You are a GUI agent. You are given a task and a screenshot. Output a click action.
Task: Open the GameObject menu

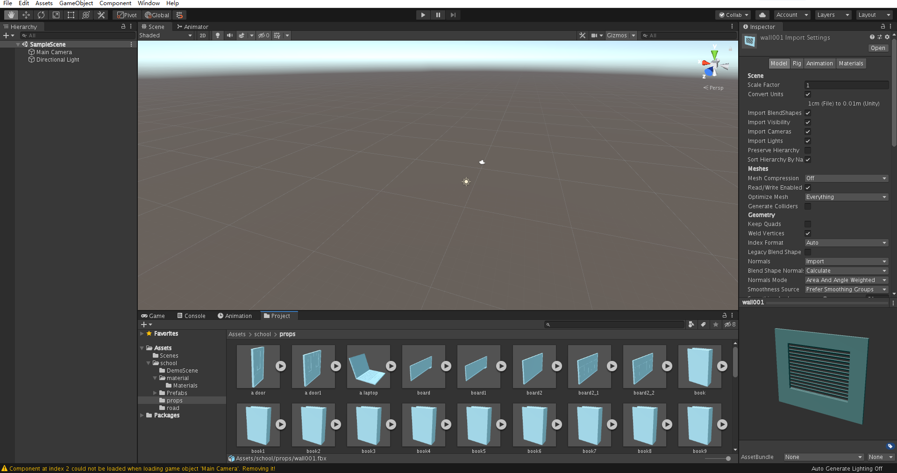coord(76,3)
